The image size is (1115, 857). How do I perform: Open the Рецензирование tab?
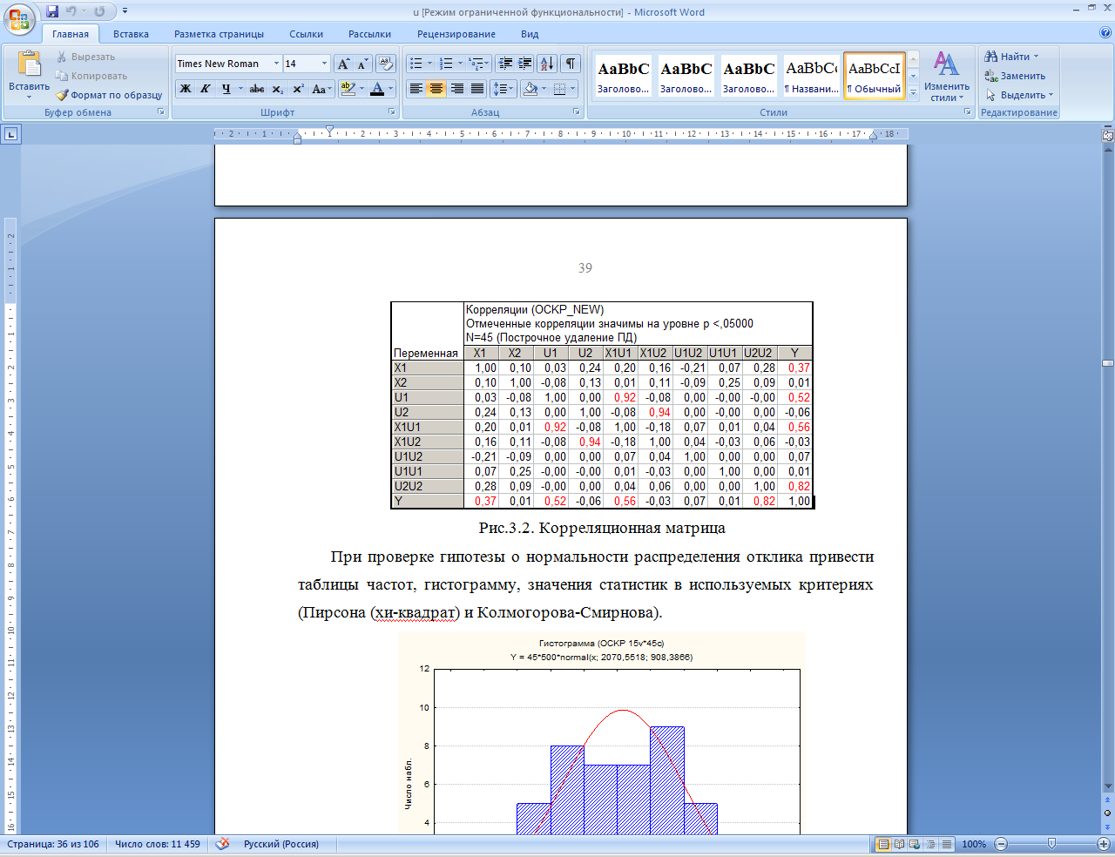(x=456, y=34)
